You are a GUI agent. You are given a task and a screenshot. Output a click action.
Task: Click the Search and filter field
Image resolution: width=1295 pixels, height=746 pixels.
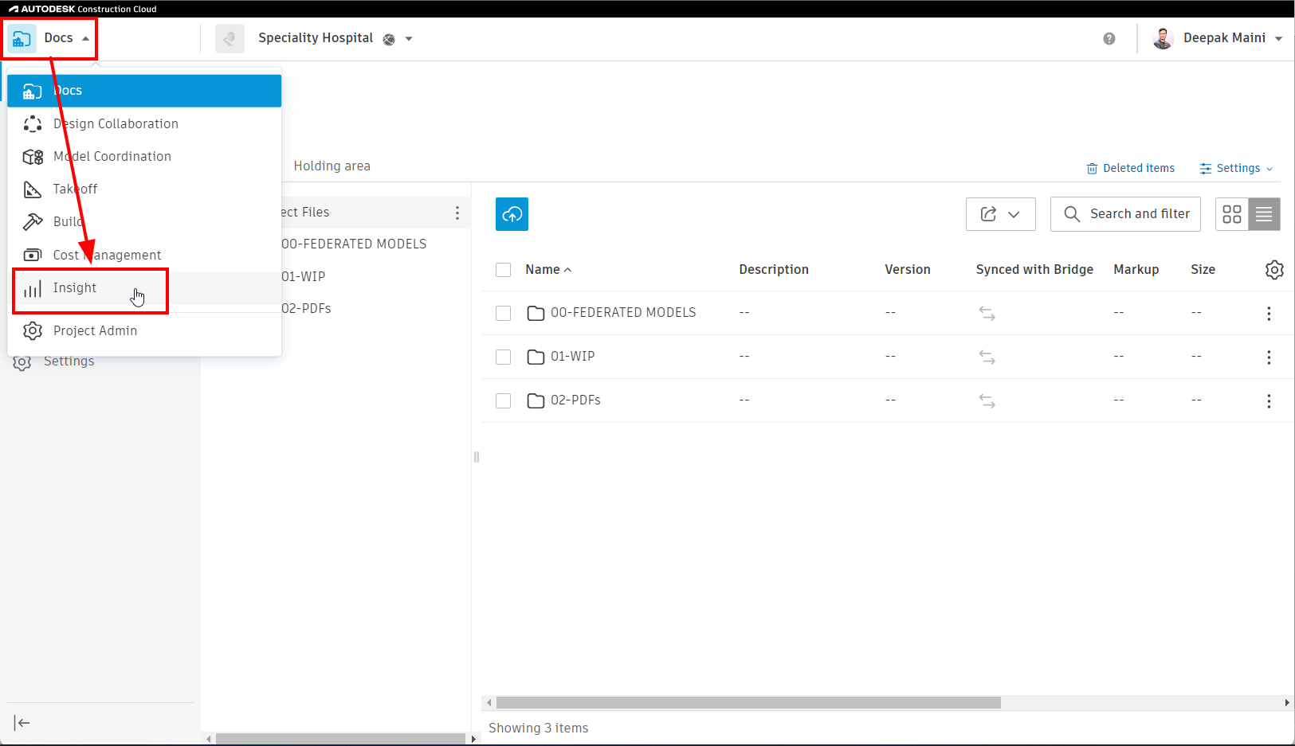coord(1125,214)
